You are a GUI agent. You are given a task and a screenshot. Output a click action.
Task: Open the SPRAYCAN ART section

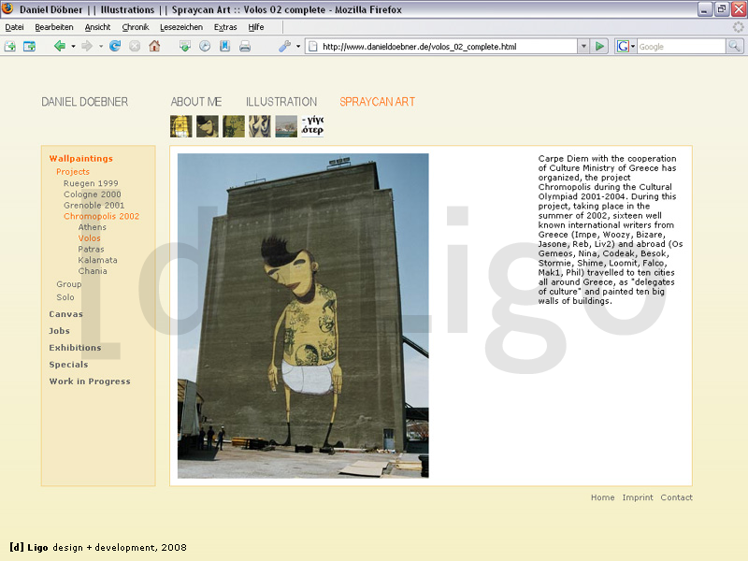[x=378, y=102]
